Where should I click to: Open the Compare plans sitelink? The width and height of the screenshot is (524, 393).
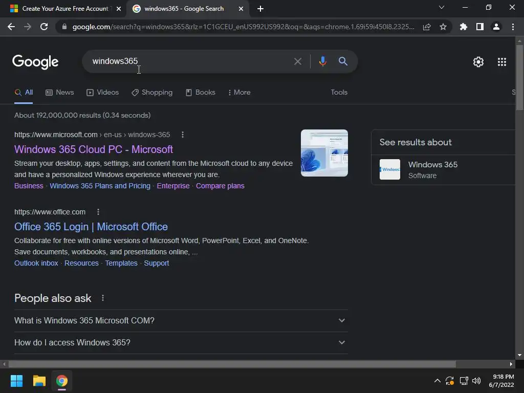[220, 186]
